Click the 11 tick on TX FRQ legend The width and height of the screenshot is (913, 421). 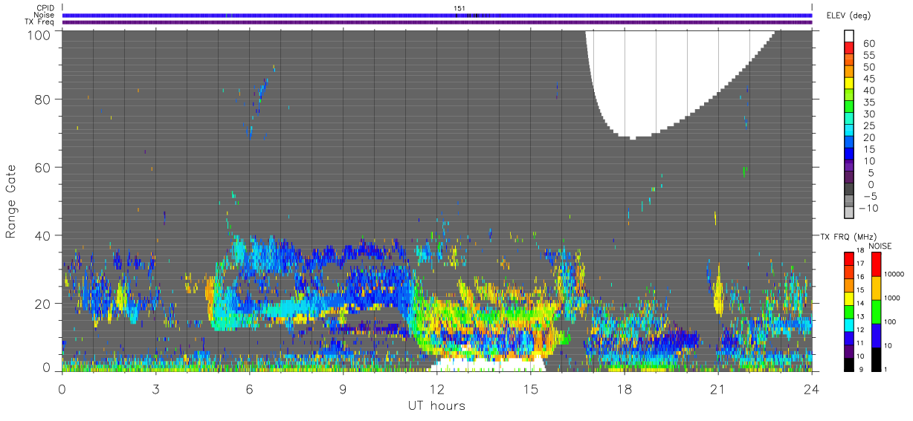[861, 344]
